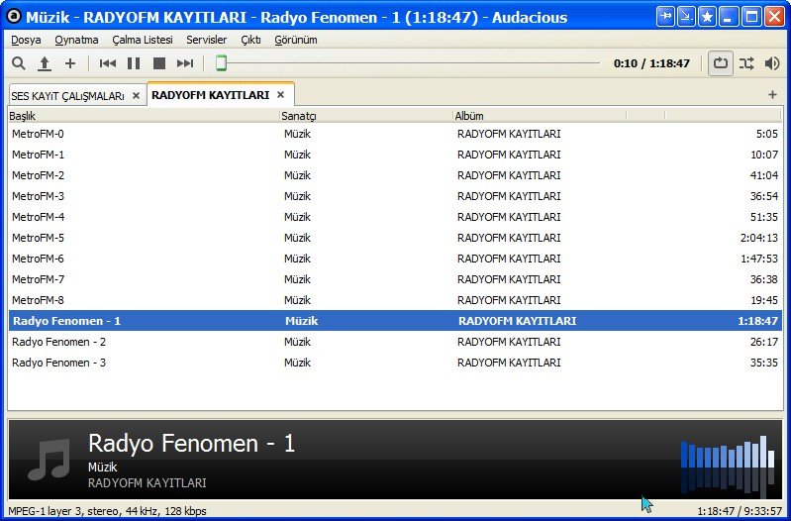Skip to previous track

pos(108,63)
